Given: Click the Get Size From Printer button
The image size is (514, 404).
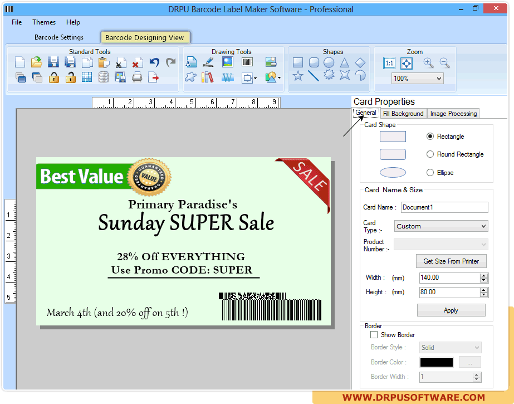Looking at the screenshot, I should coord(451,261).
